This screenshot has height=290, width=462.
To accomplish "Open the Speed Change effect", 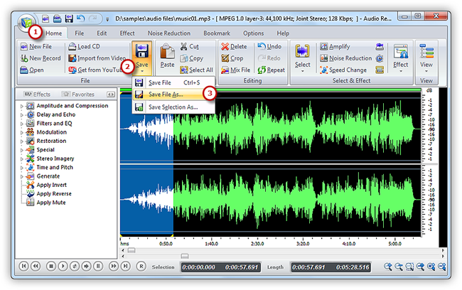I will 343,70.
